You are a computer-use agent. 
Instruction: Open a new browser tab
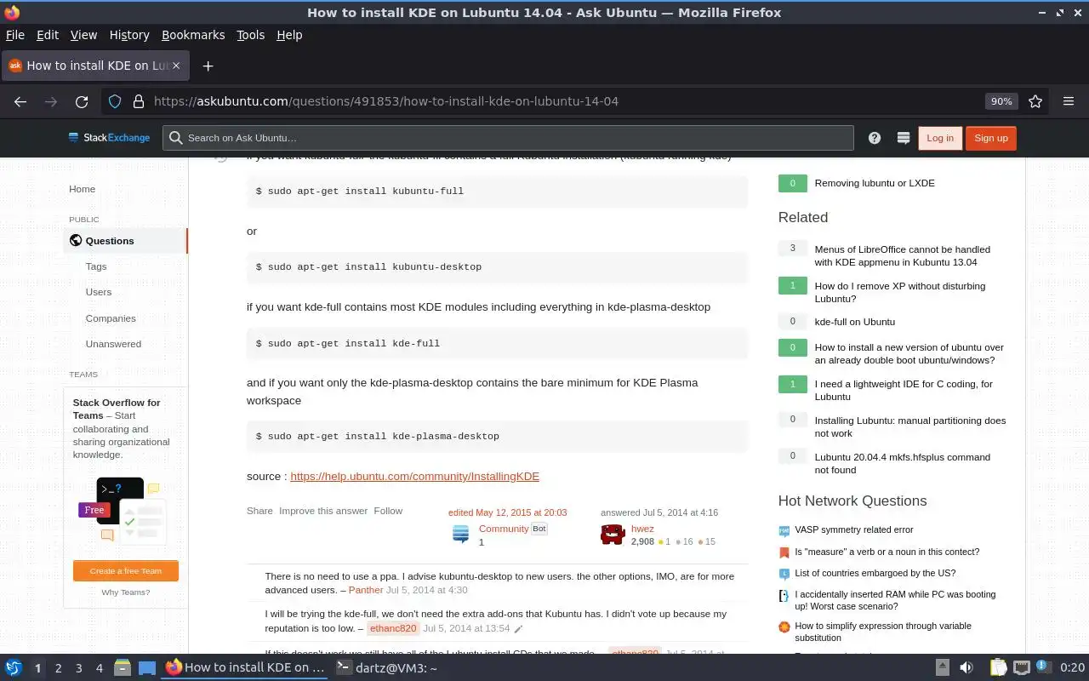click(x=208, y=66)
